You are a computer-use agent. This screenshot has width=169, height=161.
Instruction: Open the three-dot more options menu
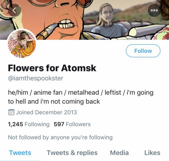tap(154, 10)
